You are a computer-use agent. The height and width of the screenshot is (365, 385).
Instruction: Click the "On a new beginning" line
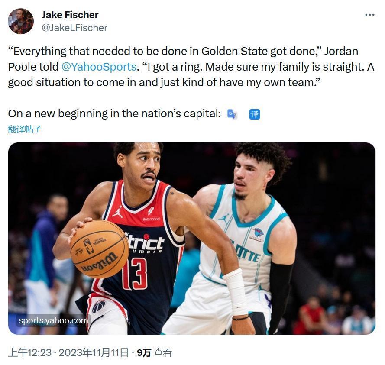114,114
